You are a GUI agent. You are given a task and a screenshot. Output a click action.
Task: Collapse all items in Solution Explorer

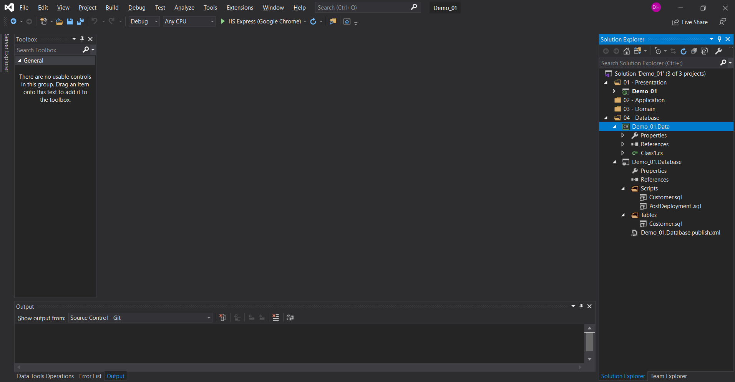pos(694,51)
